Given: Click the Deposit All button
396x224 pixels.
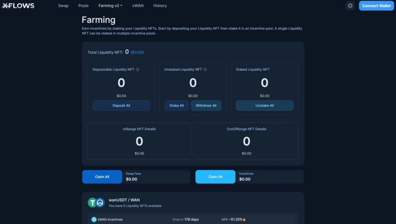Looking at the screenshot, I should (x=121, y=105).
